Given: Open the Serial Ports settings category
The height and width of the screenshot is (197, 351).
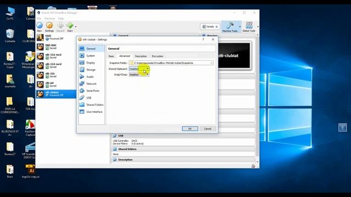Looking at the screenshot, I should pos(92,91).
